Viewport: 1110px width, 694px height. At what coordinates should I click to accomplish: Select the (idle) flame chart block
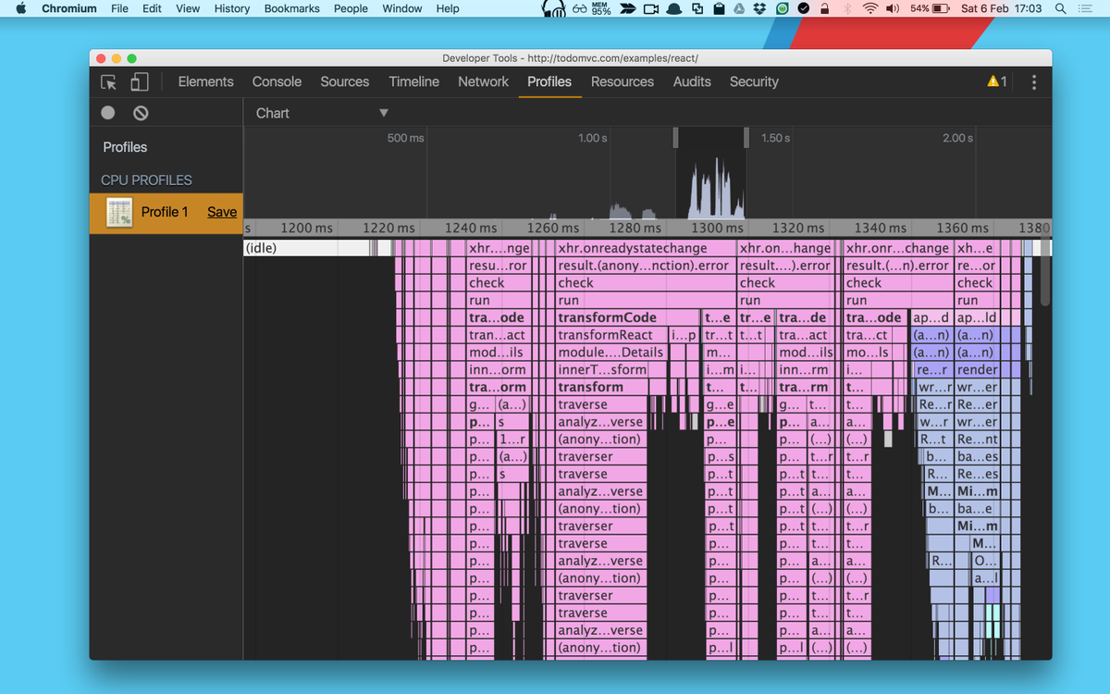(306, 248)
